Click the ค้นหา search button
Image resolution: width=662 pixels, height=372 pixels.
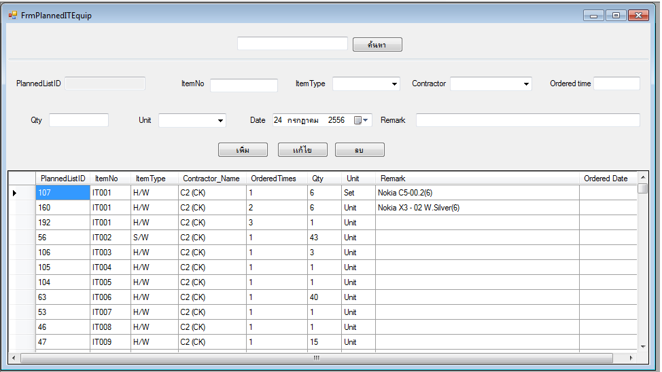coord(377,45)
